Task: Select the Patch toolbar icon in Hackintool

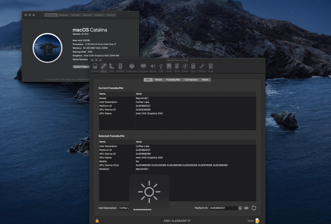Action: (103, 68)
